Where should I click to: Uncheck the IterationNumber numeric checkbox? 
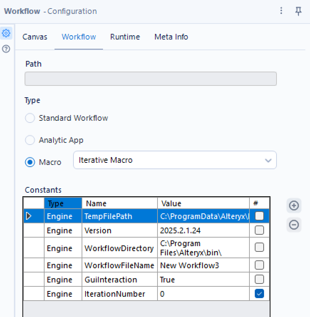(259, 293)
